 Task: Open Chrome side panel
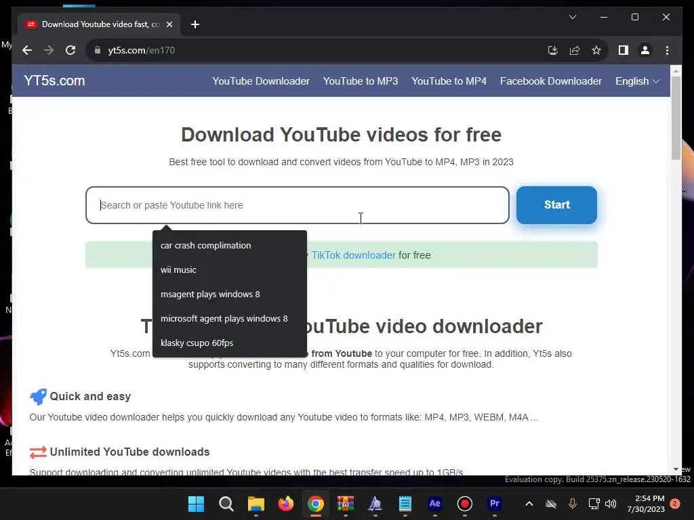pos(624,50)
